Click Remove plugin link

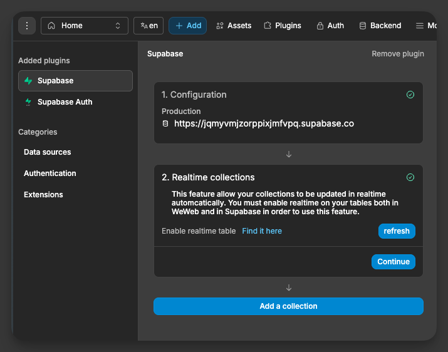coord(398,54)
